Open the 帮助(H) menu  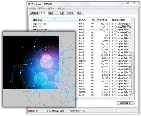(x=61, y=9)
